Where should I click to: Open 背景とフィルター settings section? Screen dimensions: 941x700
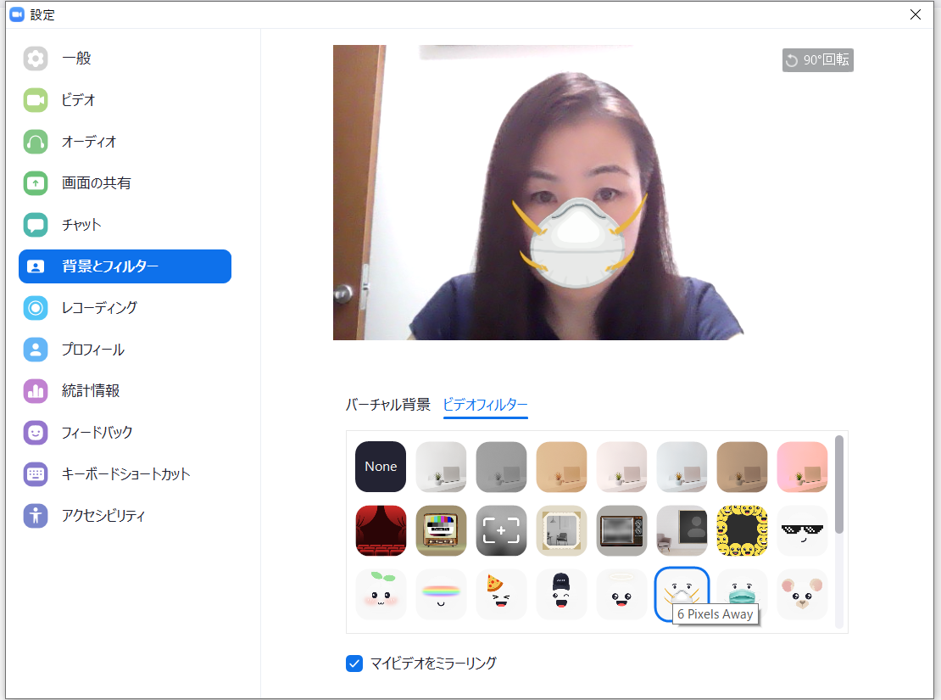coord(125,266)
